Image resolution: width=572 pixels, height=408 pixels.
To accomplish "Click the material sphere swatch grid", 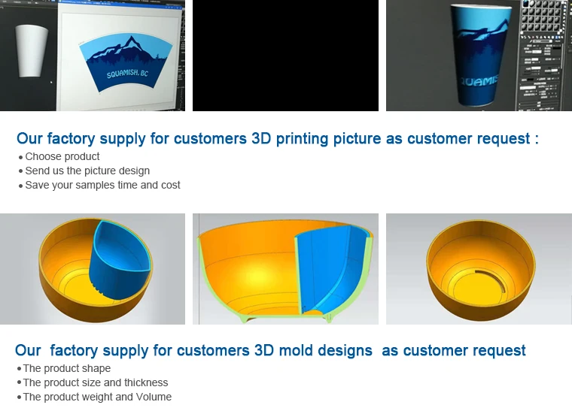I will 545,17.
